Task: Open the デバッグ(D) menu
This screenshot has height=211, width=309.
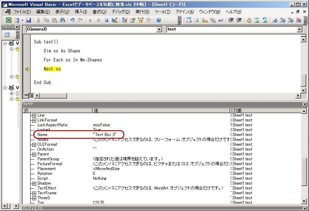Action: click(x=120, y=12)
